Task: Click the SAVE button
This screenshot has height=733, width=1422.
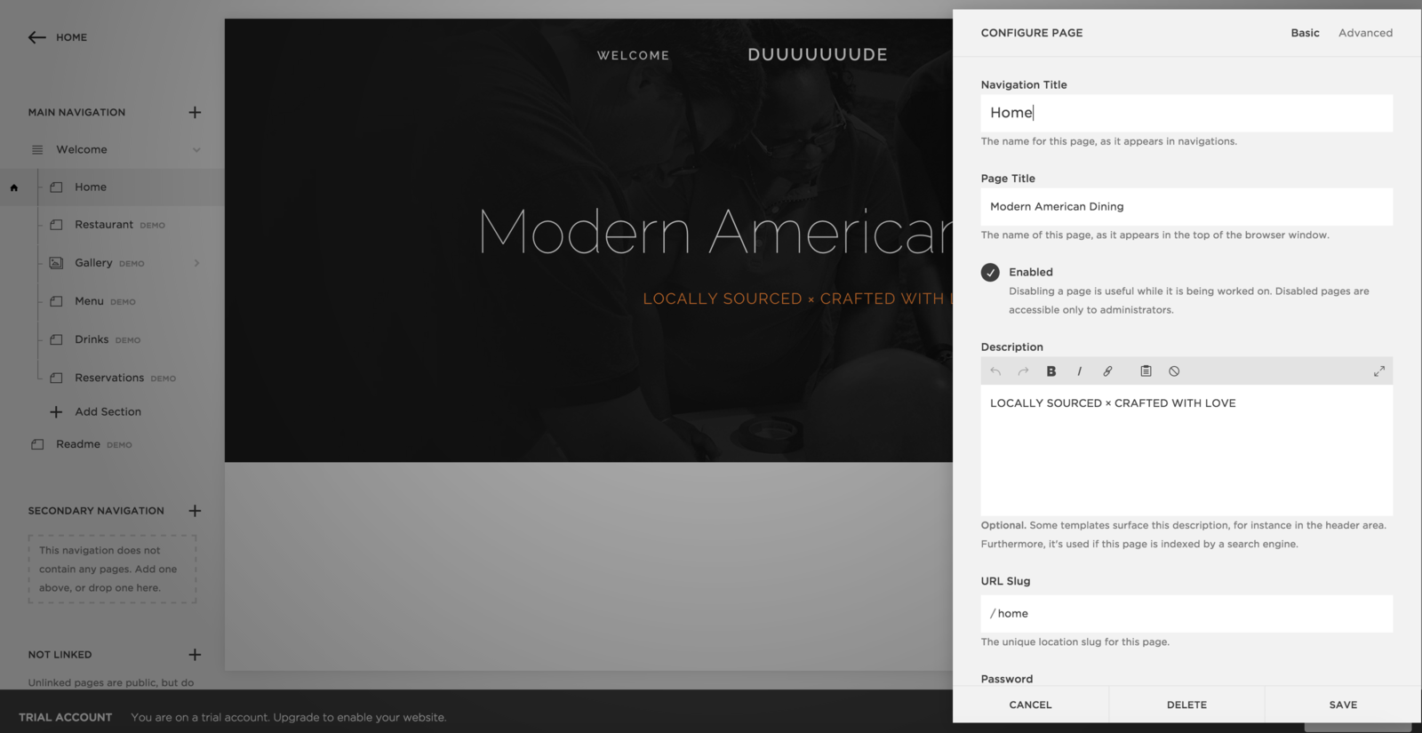Action: point(1343,705)
